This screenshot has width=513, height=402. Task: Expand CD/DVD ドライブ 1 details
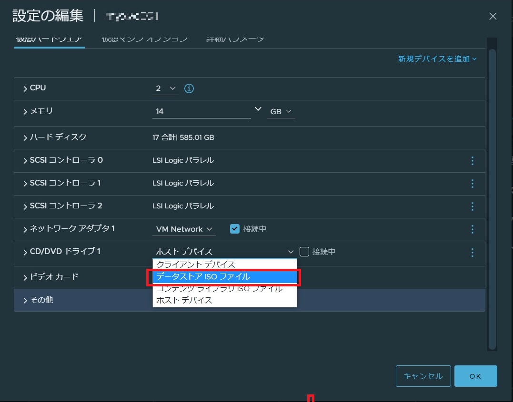click(25, 252)
